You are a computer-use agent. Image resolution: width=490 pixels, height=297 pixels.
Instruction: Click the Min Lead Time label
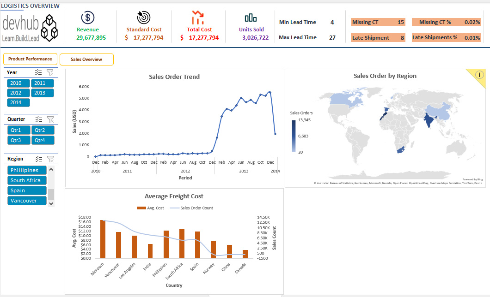pyautogui.click(x=298, y=22)
